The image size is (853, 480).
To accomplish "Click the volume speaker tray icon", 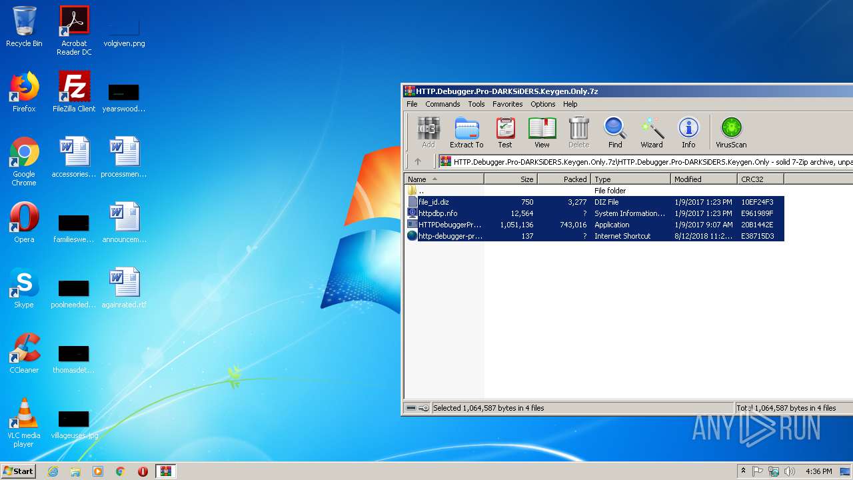I will (790, 471).
